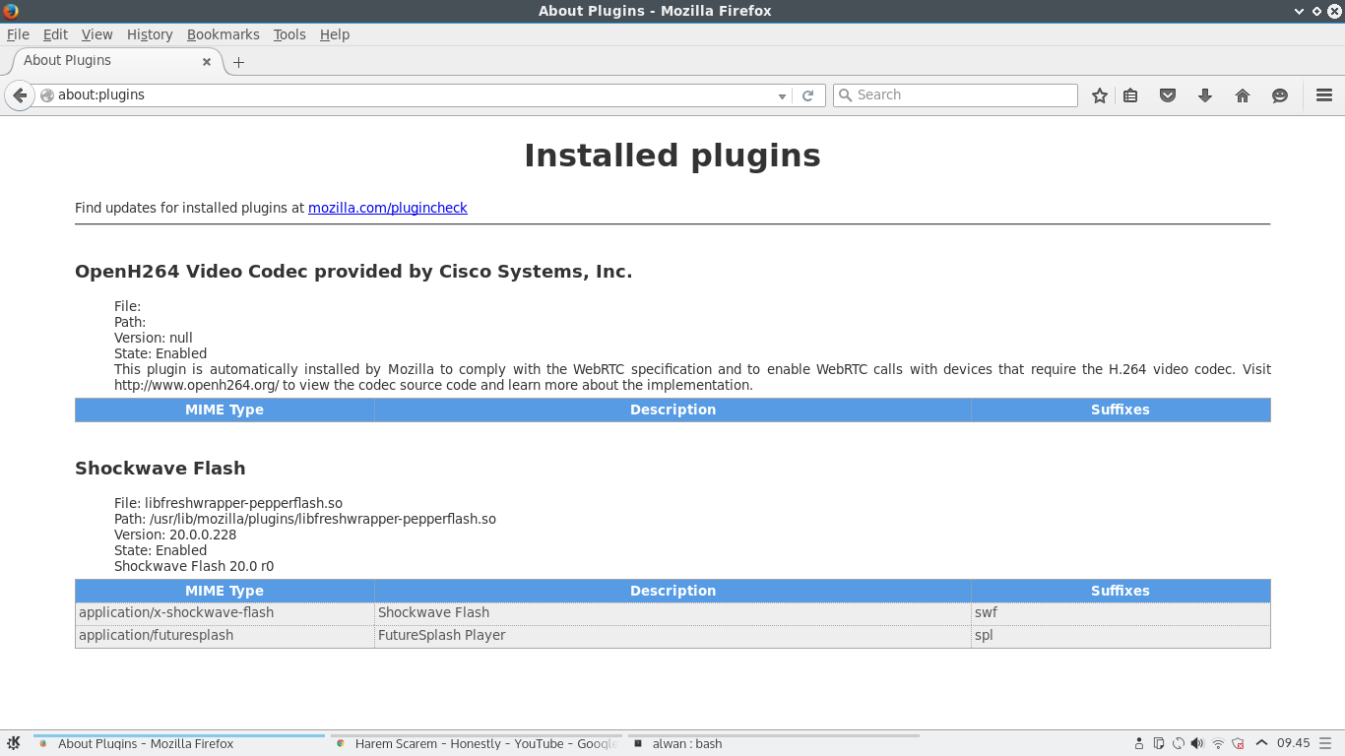Click the FutureSplash Player description cell
The height and width of the screenshot is (756, 1345).
(x=672, y=636)
